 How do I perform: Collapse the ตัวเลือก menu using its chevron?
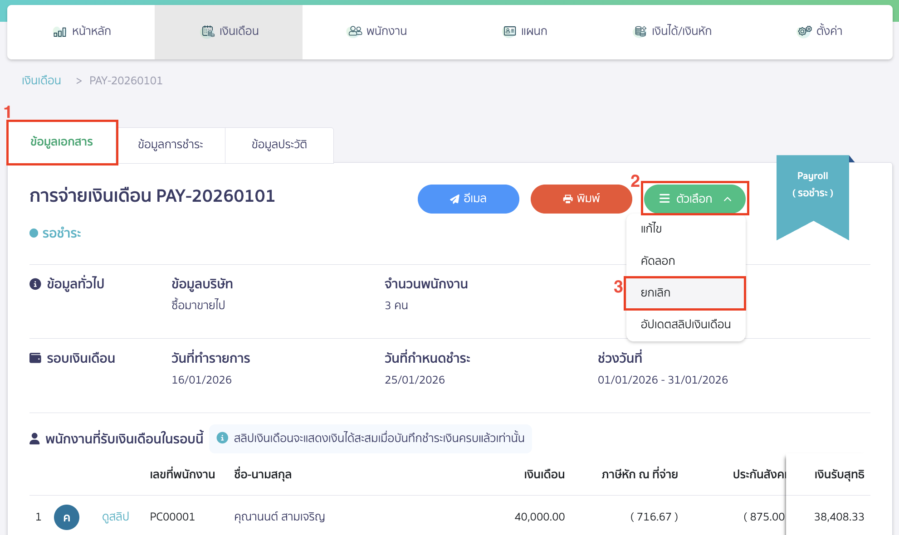tap(728, 199)
